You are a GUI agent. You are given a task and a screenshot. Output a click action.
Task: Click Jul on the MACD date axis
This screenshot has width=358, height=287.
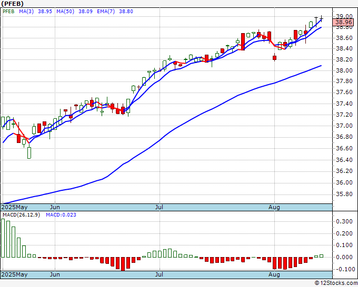[159, 274]
